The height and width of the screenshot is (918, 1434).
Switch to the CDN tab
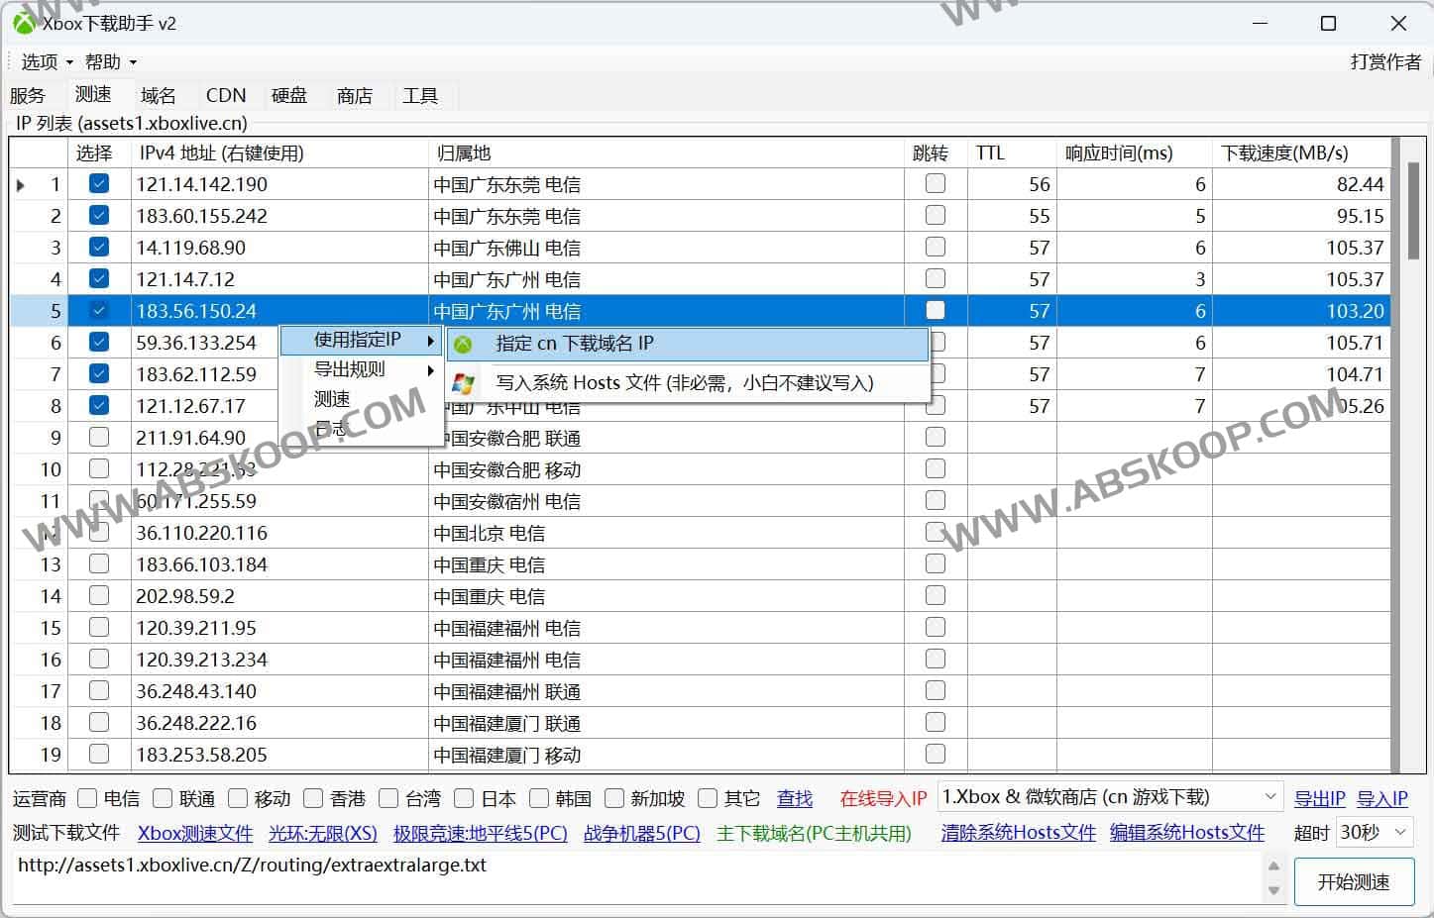point(225,95)
